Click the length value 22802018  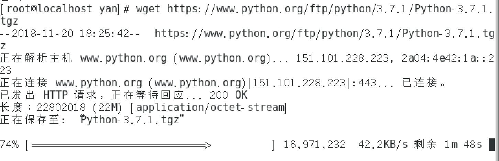tap(61, 108)
